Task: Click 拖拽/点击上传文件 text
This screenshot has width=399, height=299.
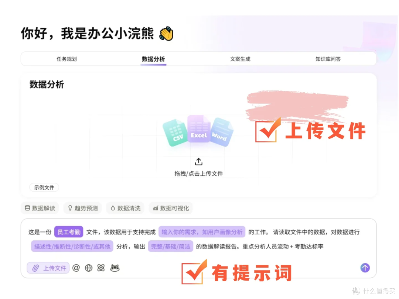Action: 198,173
